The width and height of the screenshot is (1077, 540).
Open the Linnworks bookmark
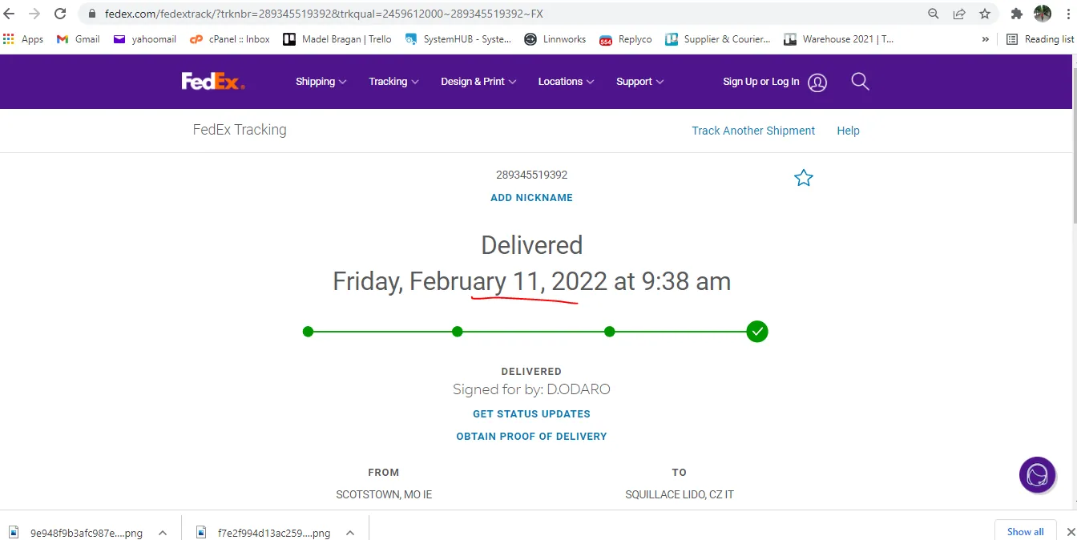pyautogui.click(x=555, y=38)
